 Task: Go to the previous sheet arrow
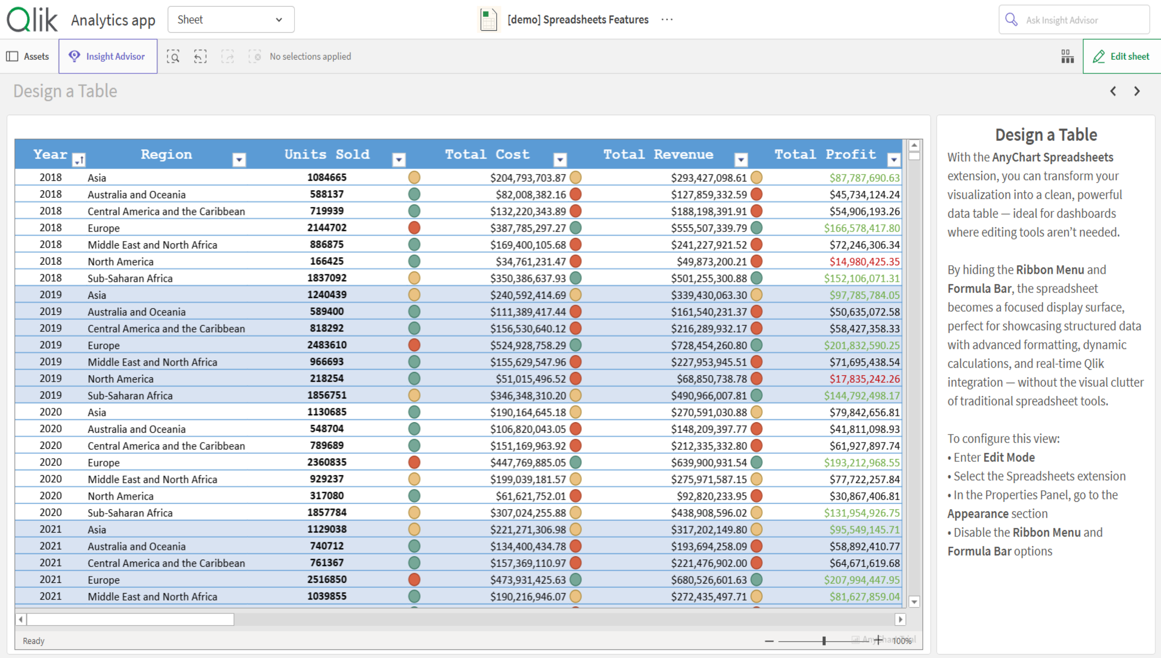[1113, 91]
